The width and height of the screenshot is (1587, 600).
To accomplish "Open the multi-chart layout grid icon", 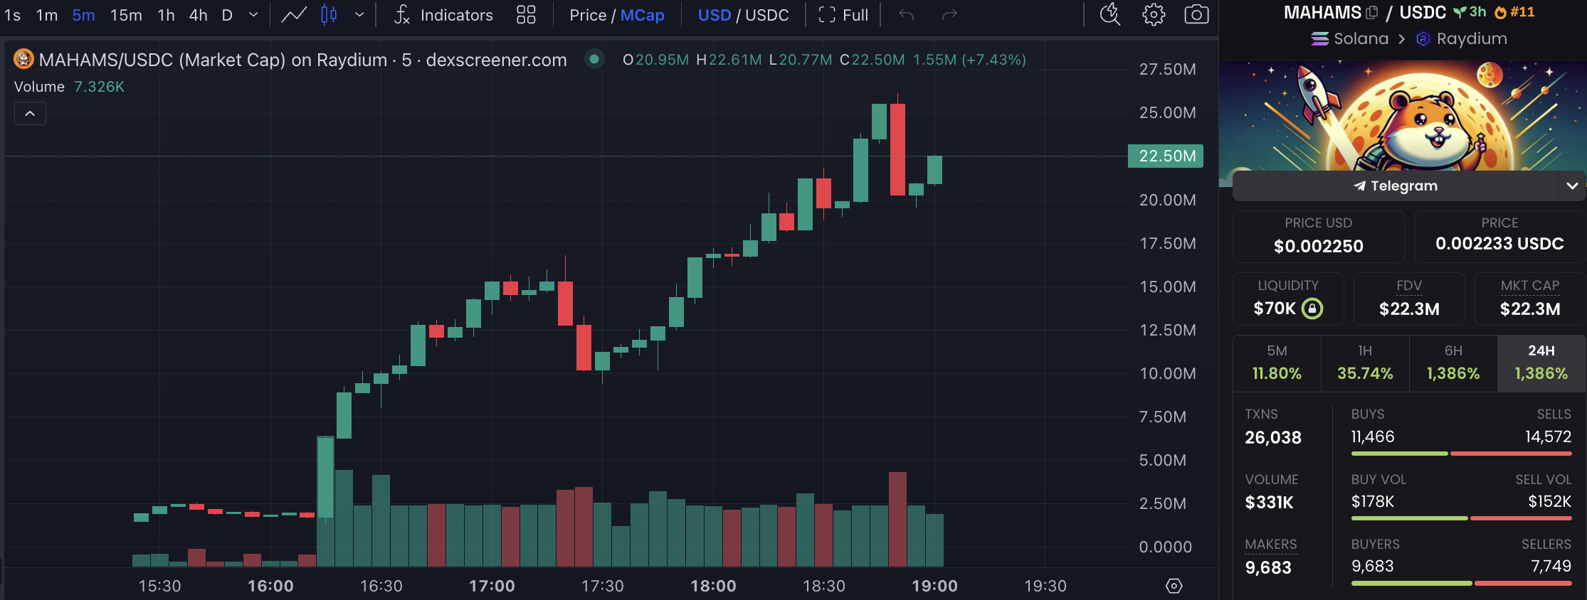I will tap(526, 15).
